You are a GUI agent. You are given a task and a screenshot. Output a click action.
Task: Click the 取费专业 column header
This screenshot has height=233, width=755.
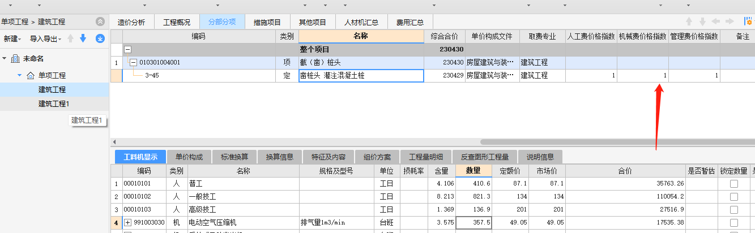click(542, 36)
